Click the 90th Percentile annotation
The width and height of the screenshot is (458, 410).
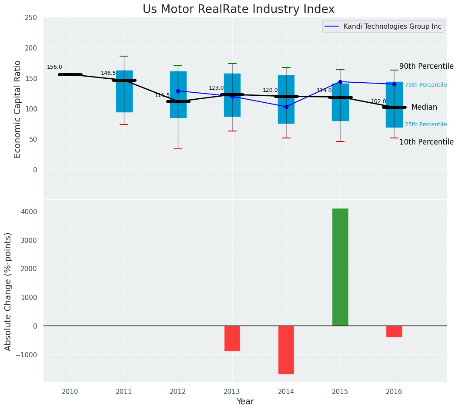point(426,66)
